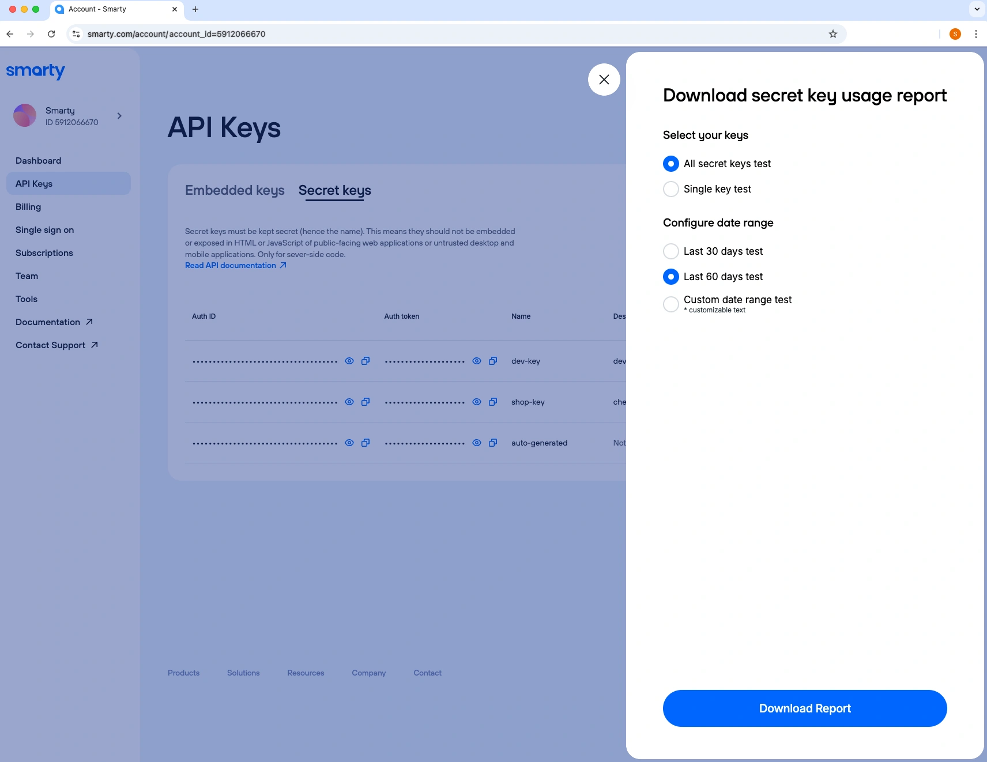Image resolution: width=987 pixels, height=762 pixels.
Task: Click the Download Report button
Action: 805,708
